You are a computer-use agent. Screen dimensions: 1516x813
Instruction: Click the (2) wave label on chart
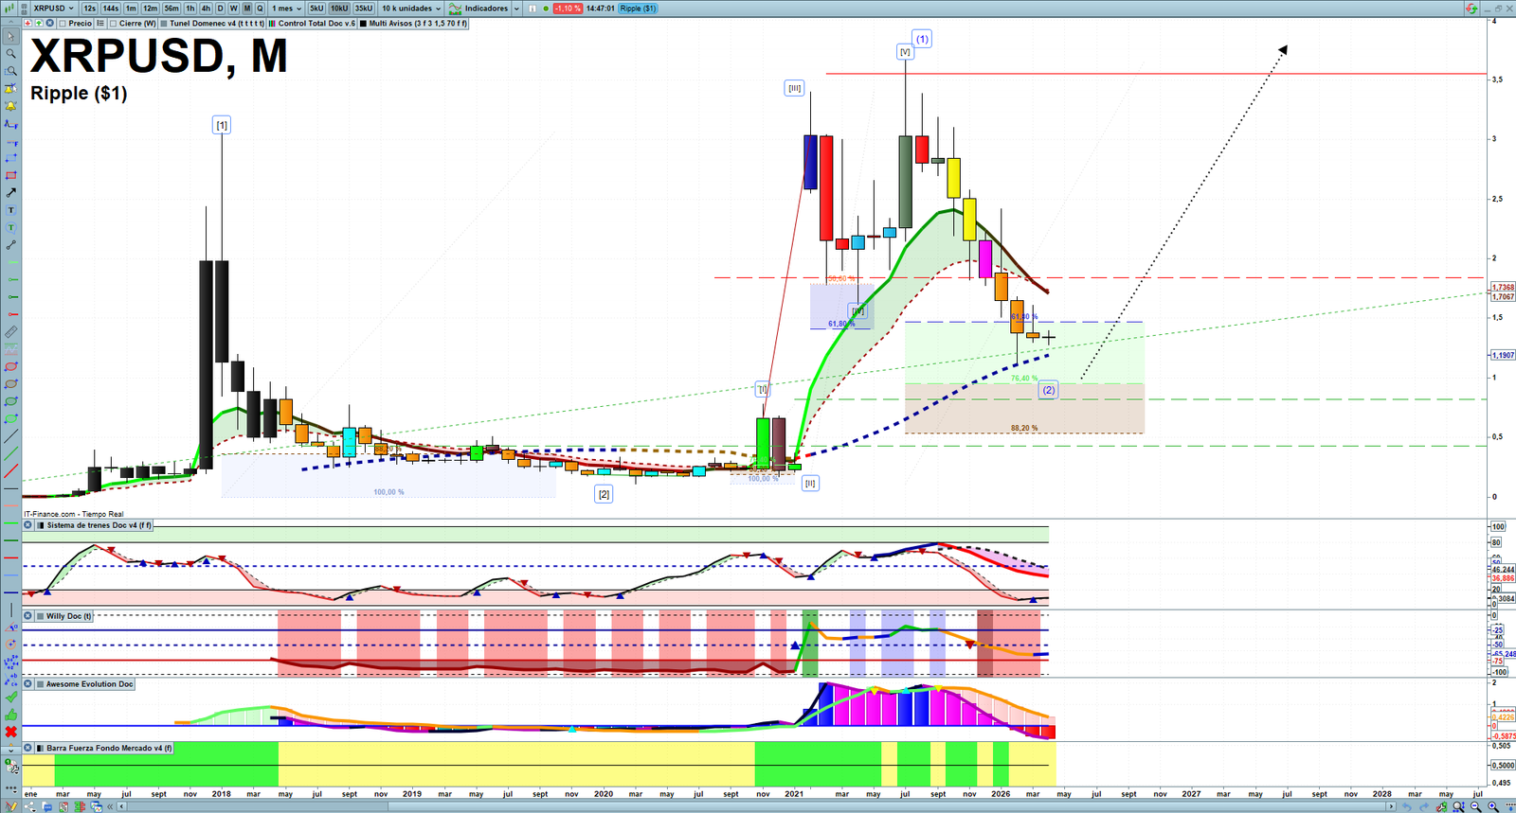coord(1048,390)
